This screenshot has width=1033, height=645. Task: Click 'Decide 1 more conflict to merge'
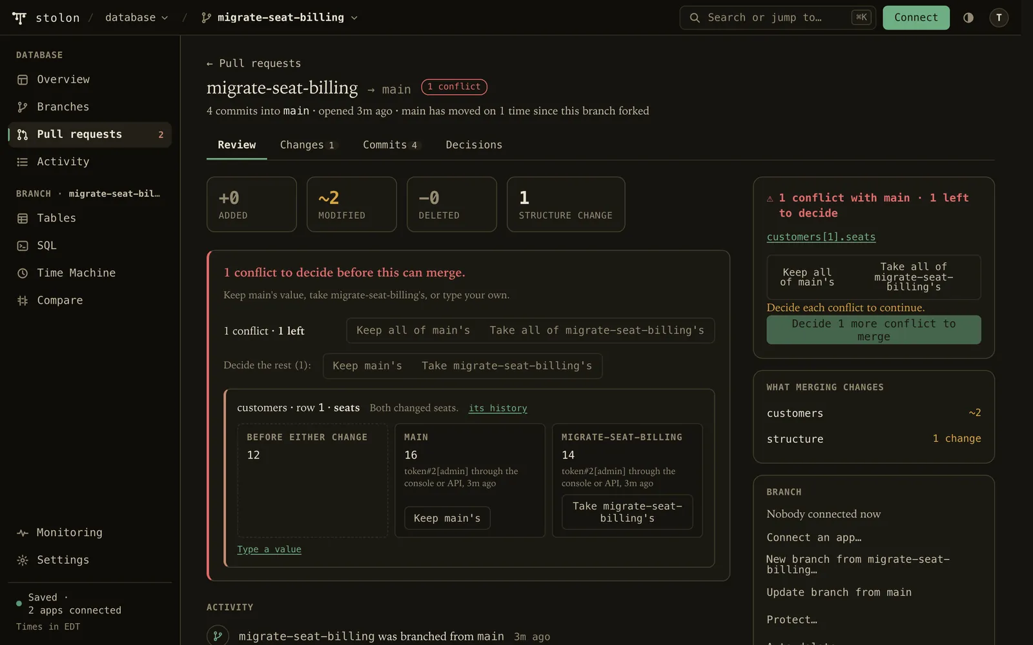tap(874, 330)
